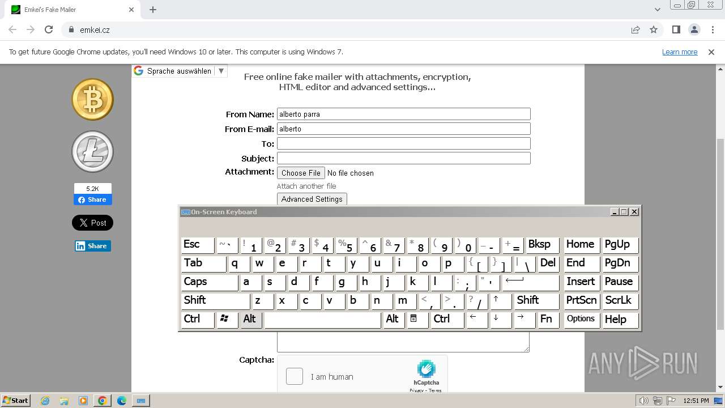Click the To input field
Screen dimensions: 725x408
pos(403,143)
